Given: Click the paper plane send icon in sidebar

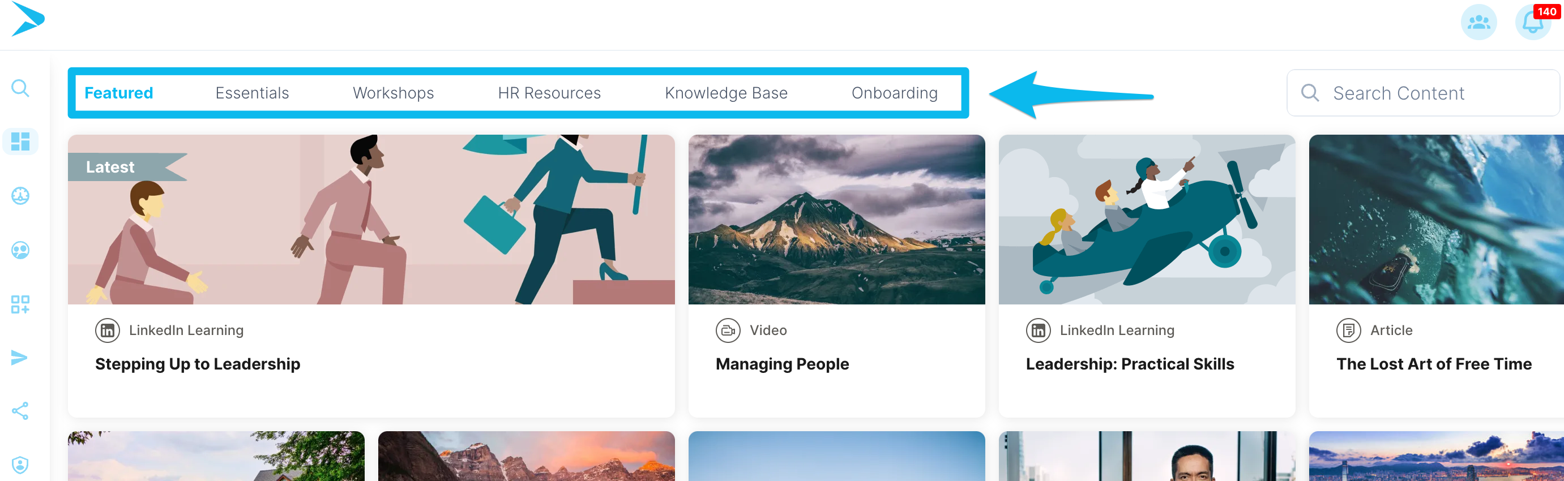Looking at the screenshot, I should [20, 357].
